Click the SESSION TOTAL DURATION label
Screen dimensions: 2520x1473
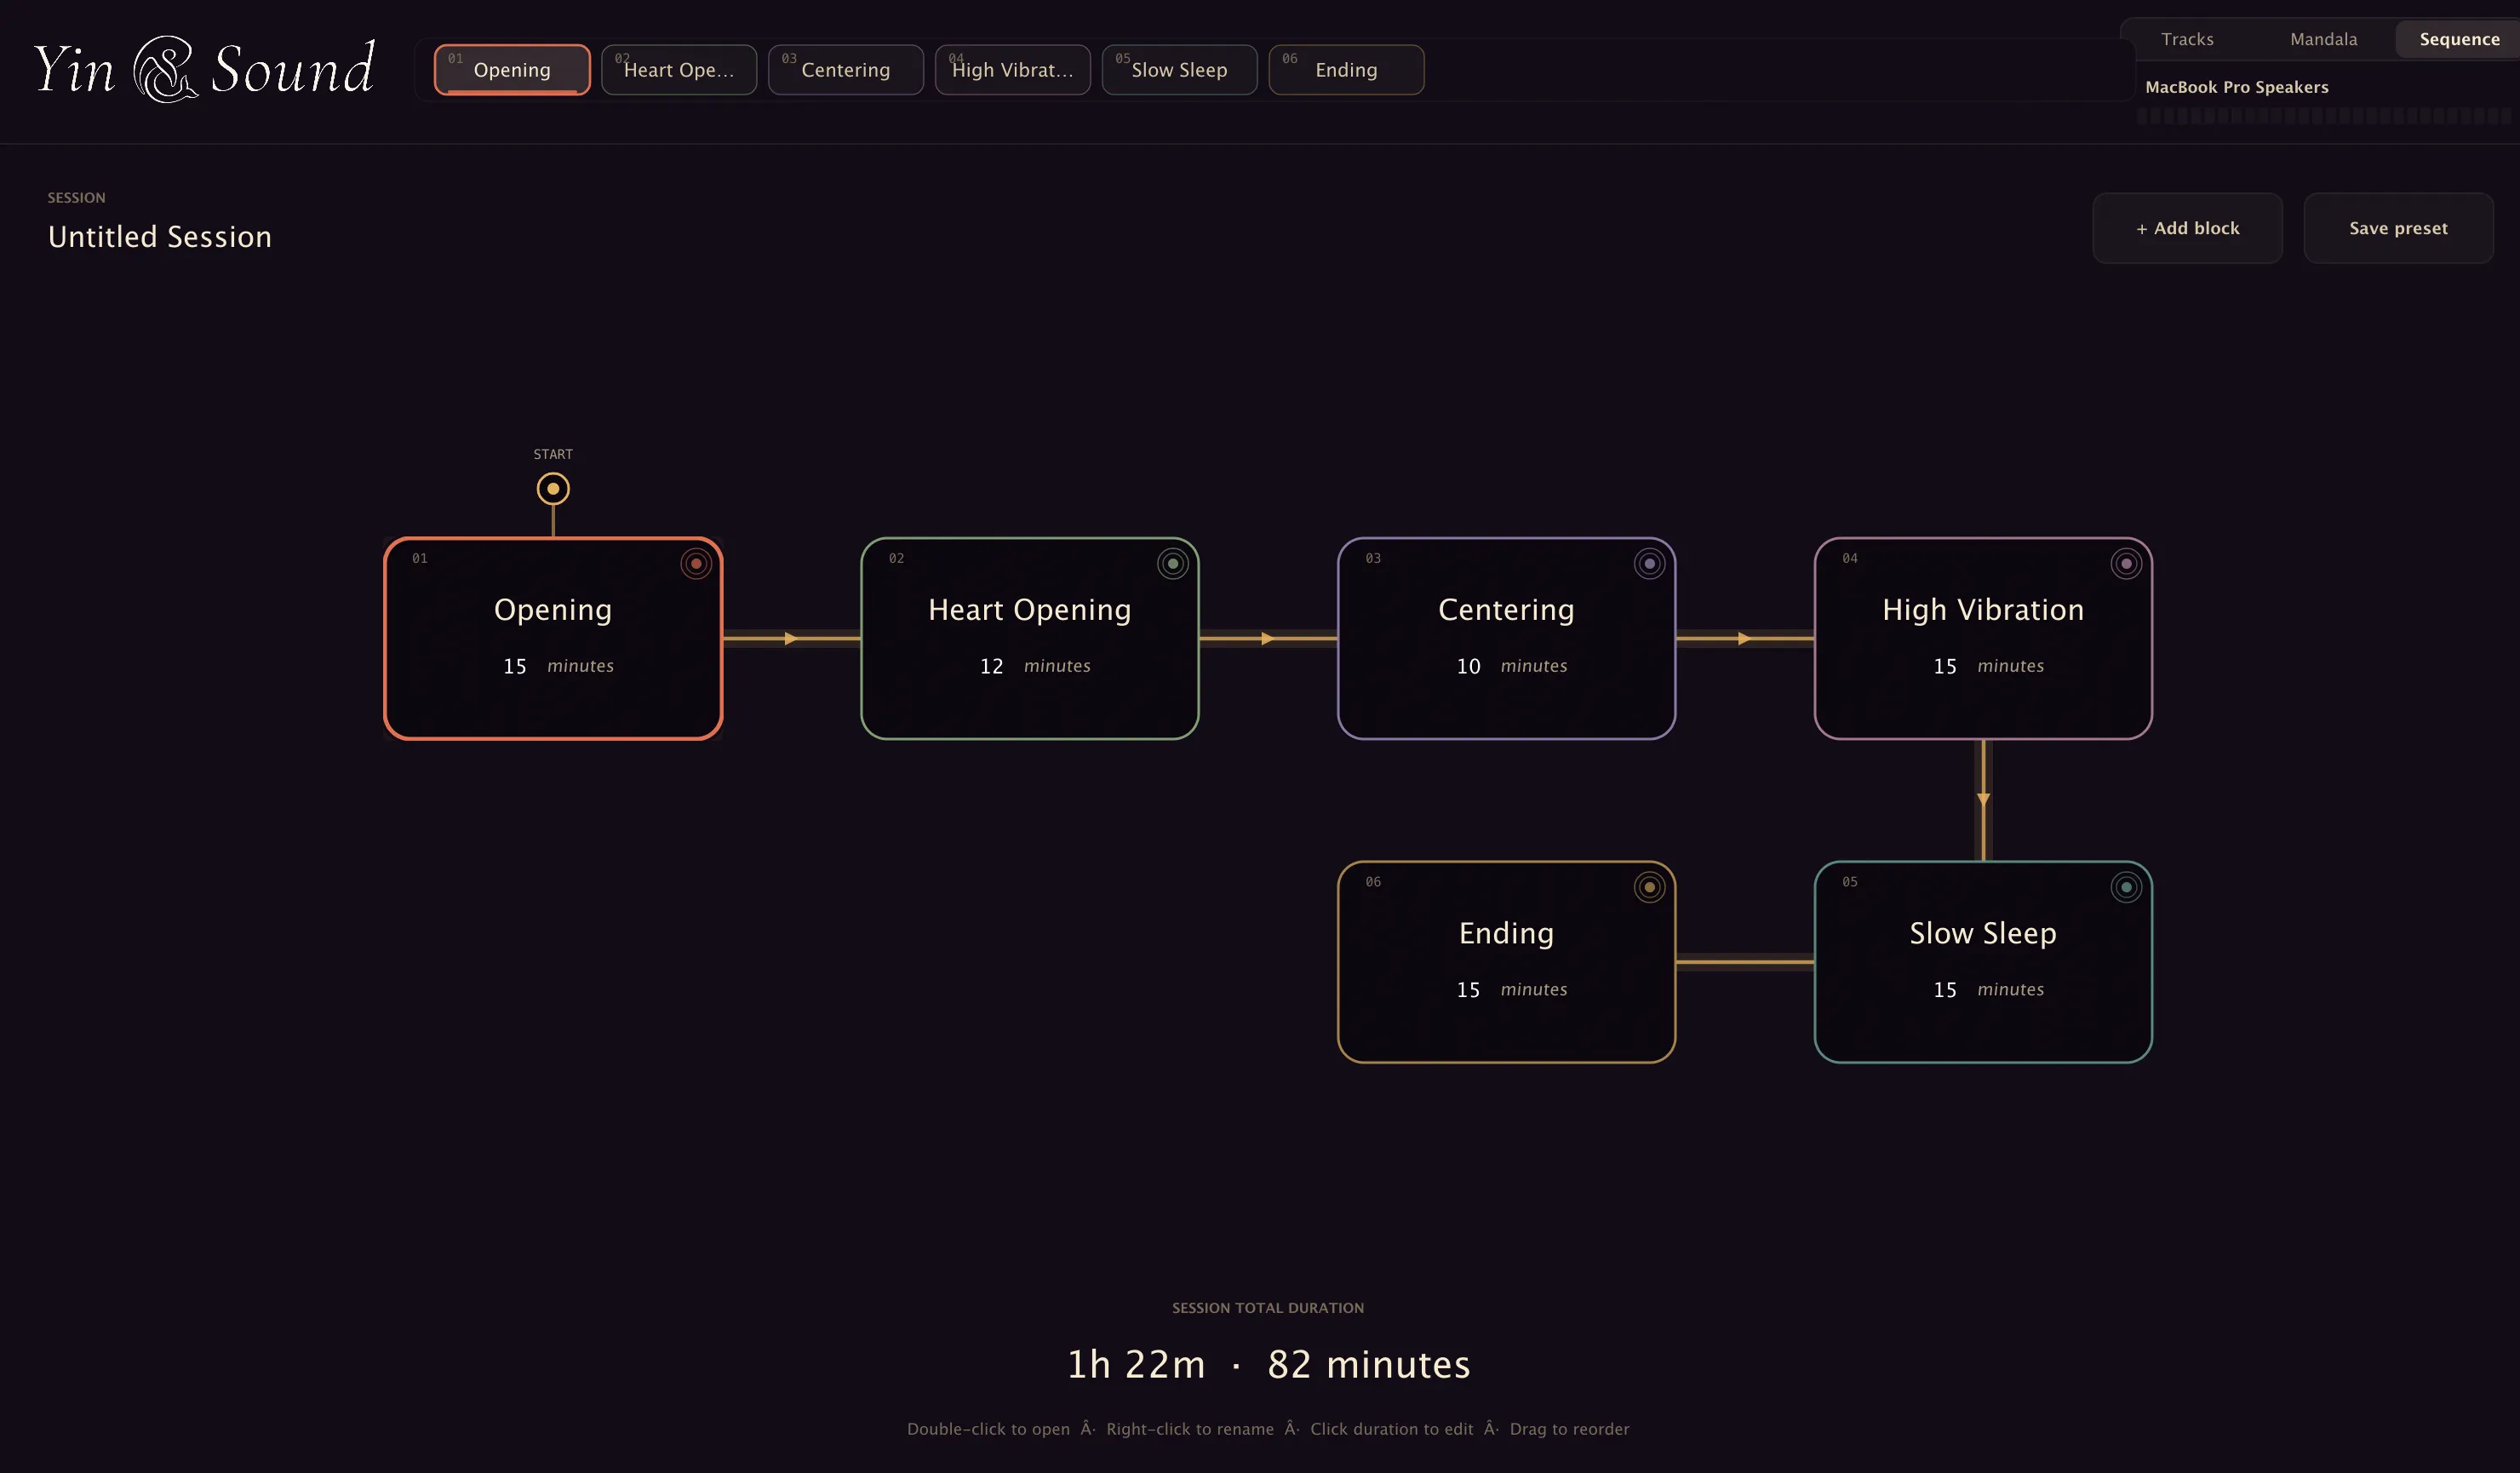point(1268,1308)
